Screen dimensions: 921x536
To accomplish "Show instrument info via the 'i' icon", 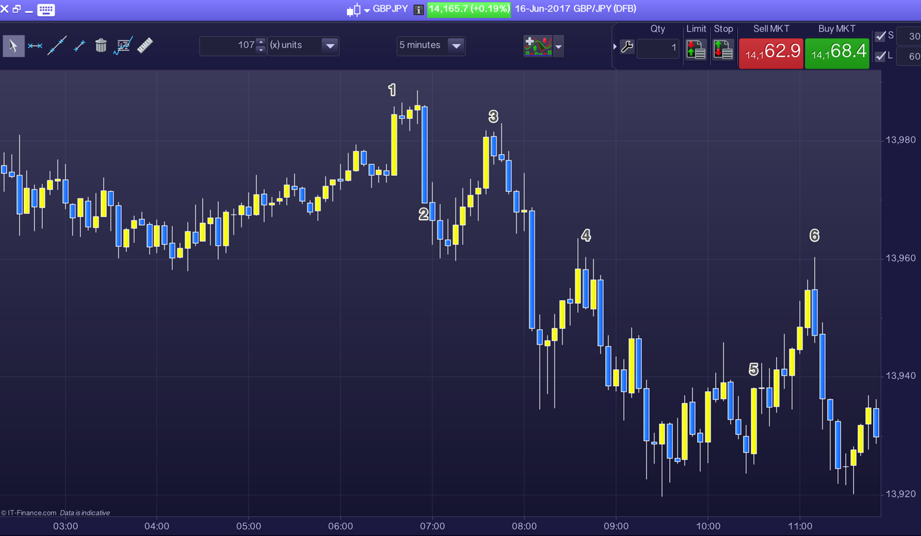I will 419,10.
